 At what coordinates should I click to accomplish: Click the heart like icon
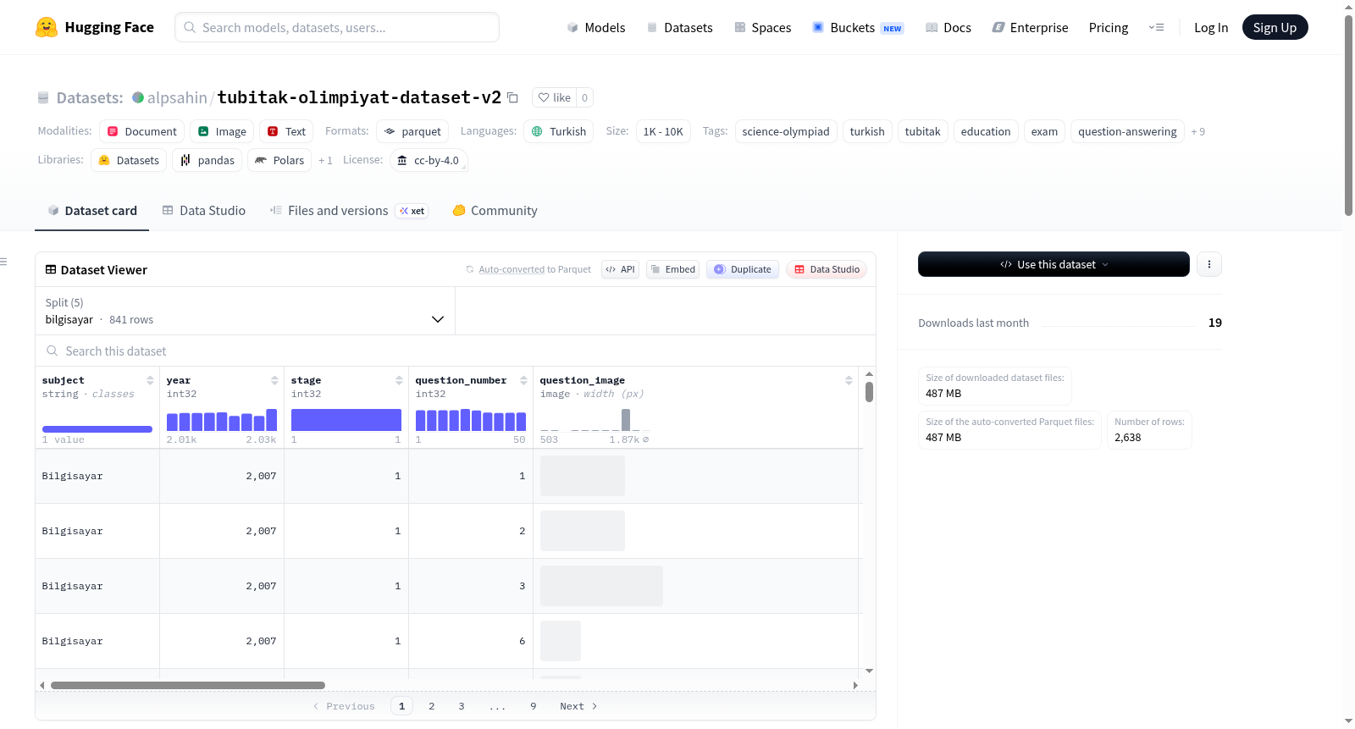click(x=544, y=97)
